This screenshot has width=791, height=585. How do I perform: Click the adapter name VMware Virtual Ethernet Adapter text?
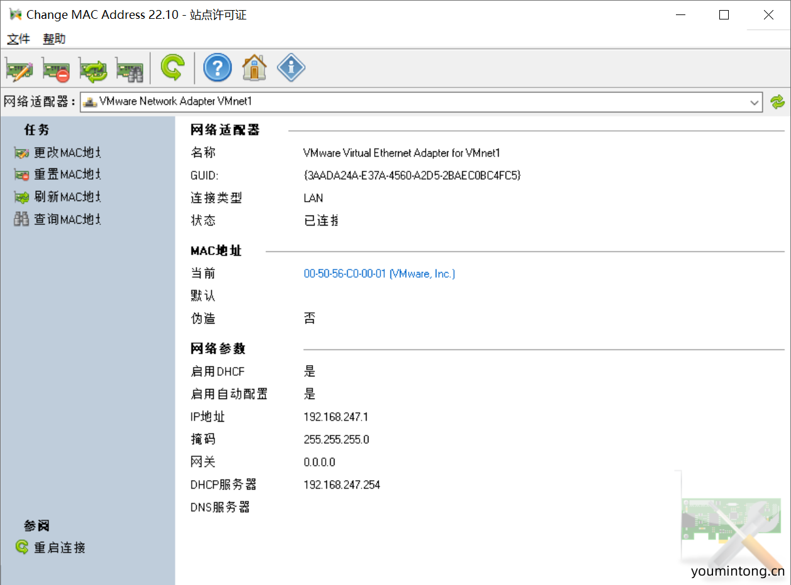point(402,153)
